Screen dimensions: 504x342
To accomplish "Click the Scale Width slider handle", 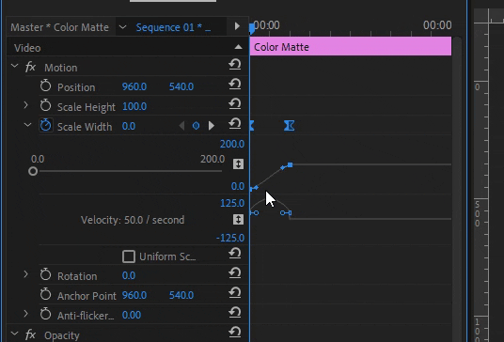I will coord(33,171).
